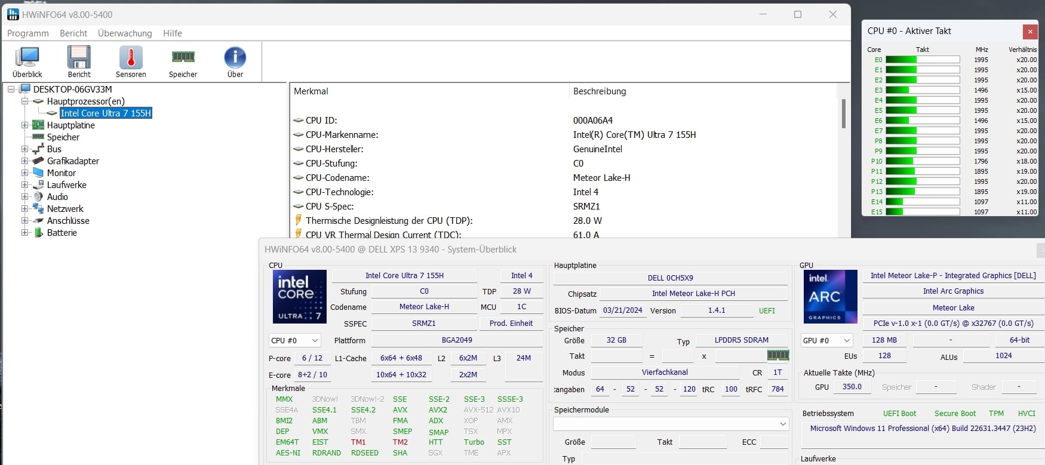
Task: Open the Überwachung menu
Action: [x=125, y=33]
